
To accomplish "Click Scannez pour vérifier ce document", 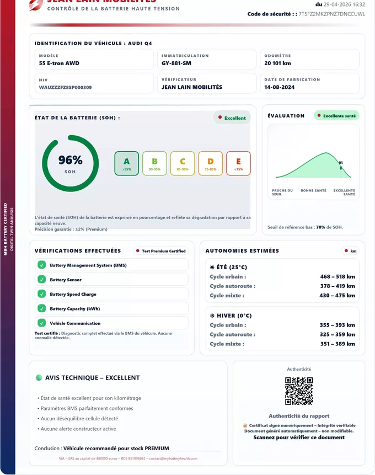I will [299, 437].
